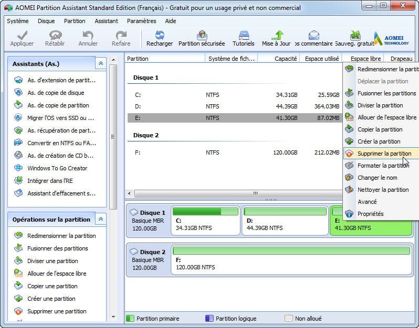The height and width of the screenshot is (328, 419).
Task: Choose Nettoyer la partition in context menu
Action: click(381, 190)
